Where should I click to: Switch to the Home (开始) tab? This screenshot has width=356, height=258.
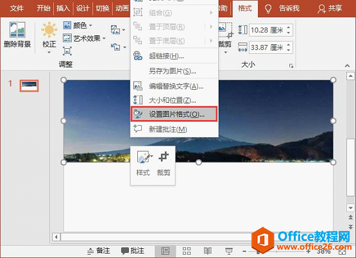click(44, 8)
